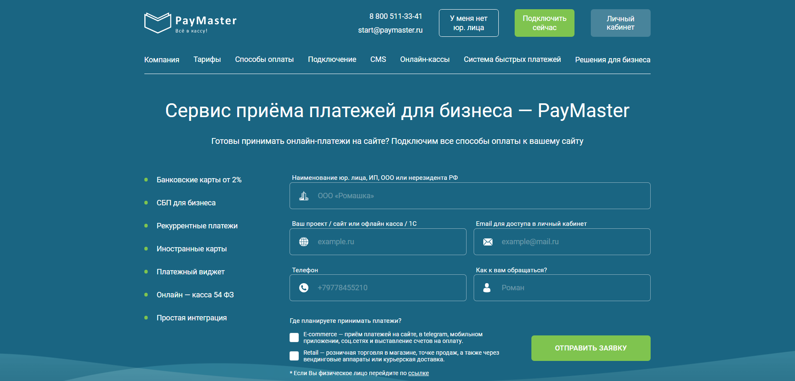Open the Компания menu
The height and width of the screenshot is (381, 795).
162,59
